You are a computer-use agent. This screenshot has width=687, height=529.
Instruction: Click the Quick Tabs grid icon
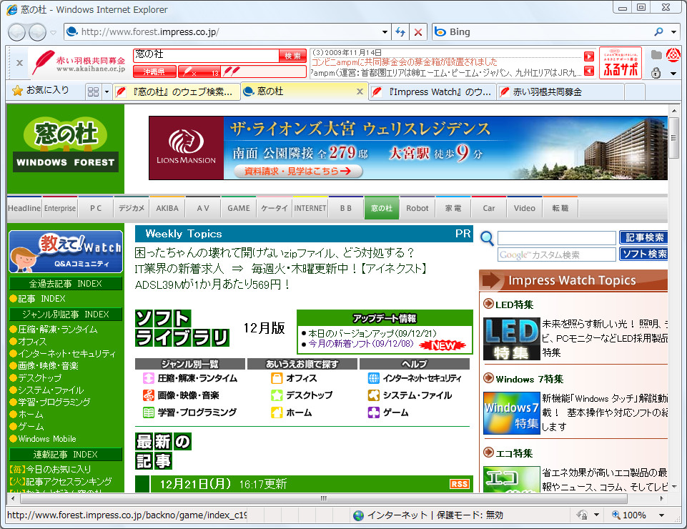93,92
